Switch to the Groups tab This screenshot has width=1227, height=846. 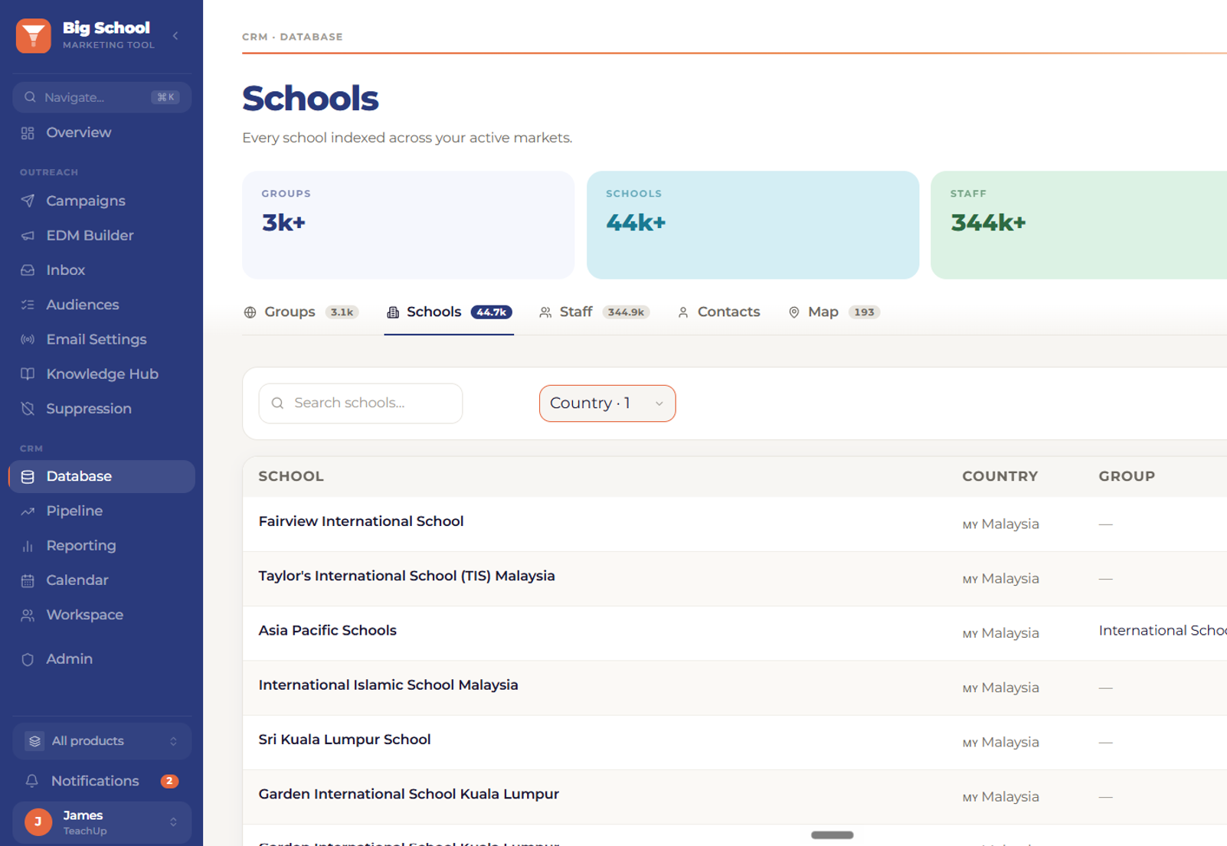pyautogui.click(x=301, y=312)
